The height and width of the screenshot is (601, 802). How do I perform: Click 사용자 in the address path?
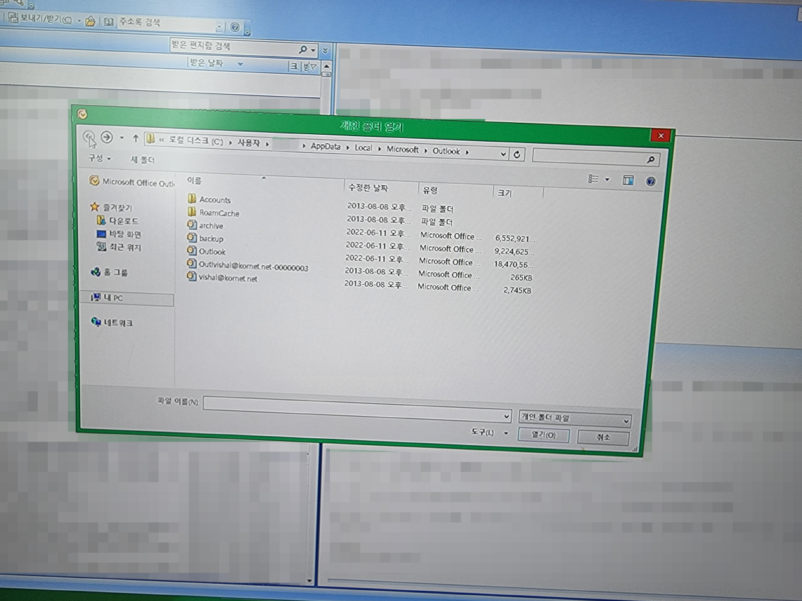(248, 143)
